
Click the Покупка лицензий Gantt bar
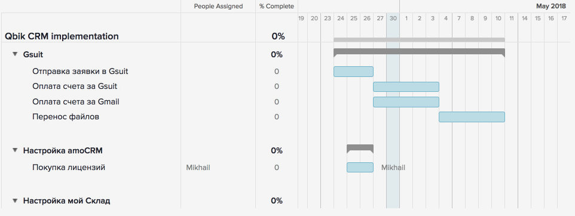point(360,167)
